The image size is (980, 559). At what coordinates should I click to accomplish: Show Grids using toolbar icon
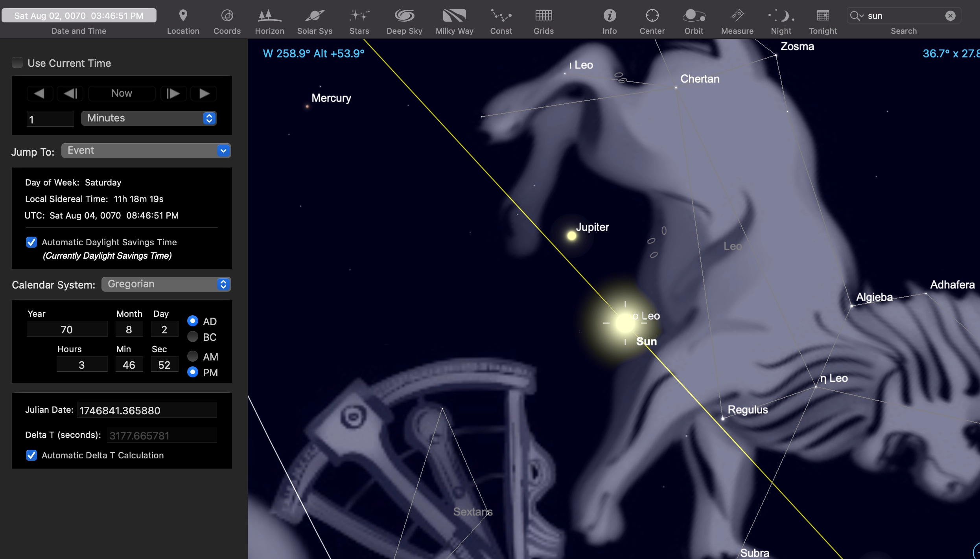point(543,16)
